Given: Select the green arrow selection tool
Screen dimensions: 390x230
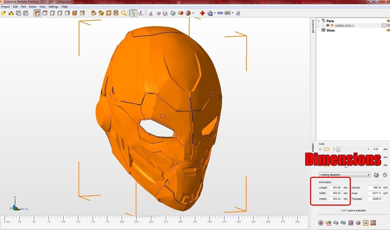Looking at the screenshot, I should [x=133, y=13].
